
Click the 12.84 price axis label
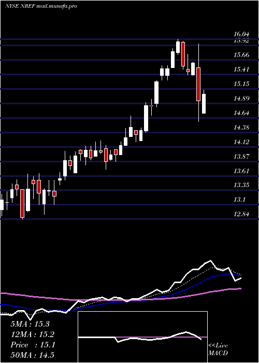pyautogui.click(x=241, y=214)
